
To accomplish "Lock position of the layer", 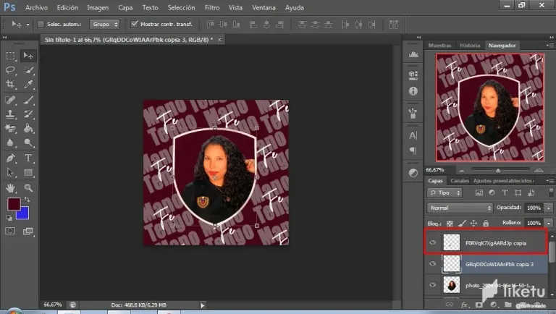I will click(x=473, y=224).
